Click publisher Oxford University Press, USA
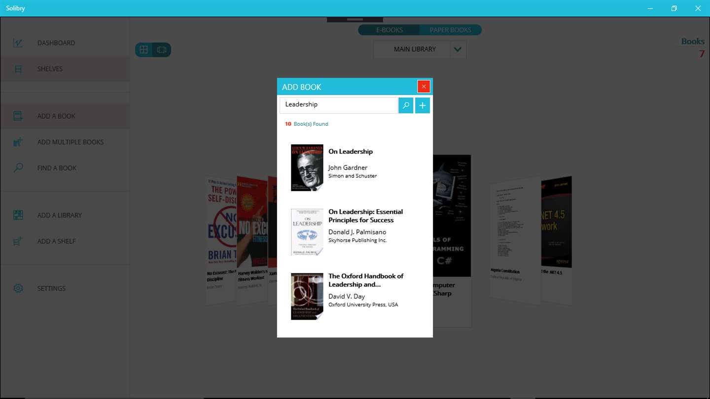710x399 pixels. 363,305
